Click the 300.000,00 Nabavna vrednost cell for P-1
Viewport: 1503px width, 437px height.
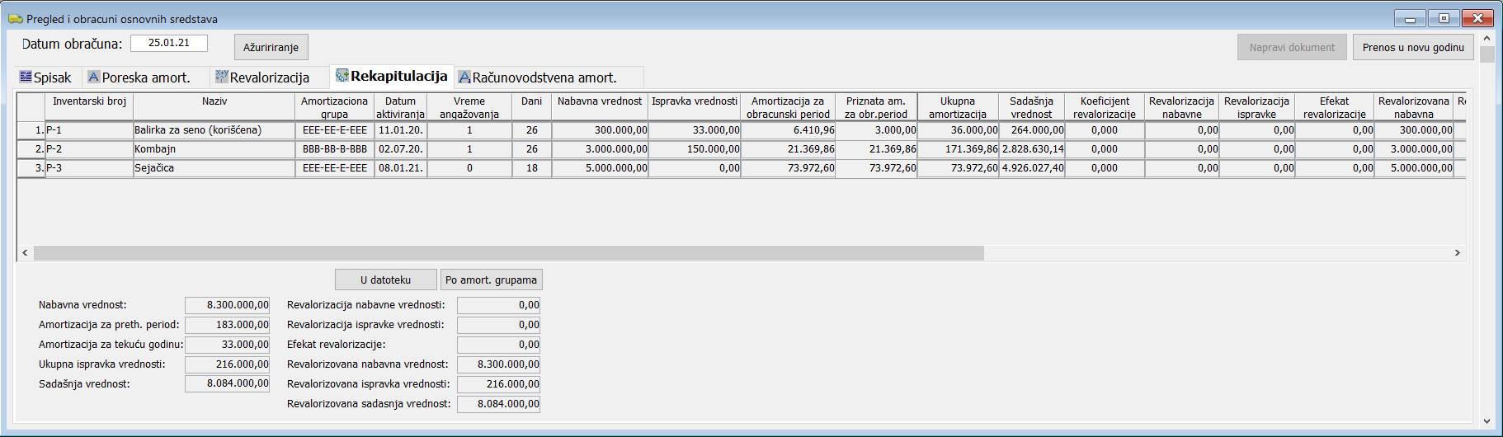(600, 130)
